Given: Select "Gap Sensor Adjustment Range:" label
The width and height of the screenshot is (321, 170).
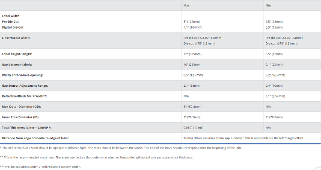Looking at the screenshot, I should coord(25,85).
